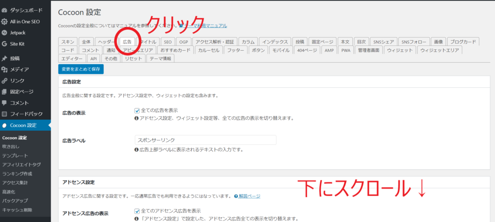495x222 pixels.
Task: Open the SEO tab
Action: pos(168,42)
